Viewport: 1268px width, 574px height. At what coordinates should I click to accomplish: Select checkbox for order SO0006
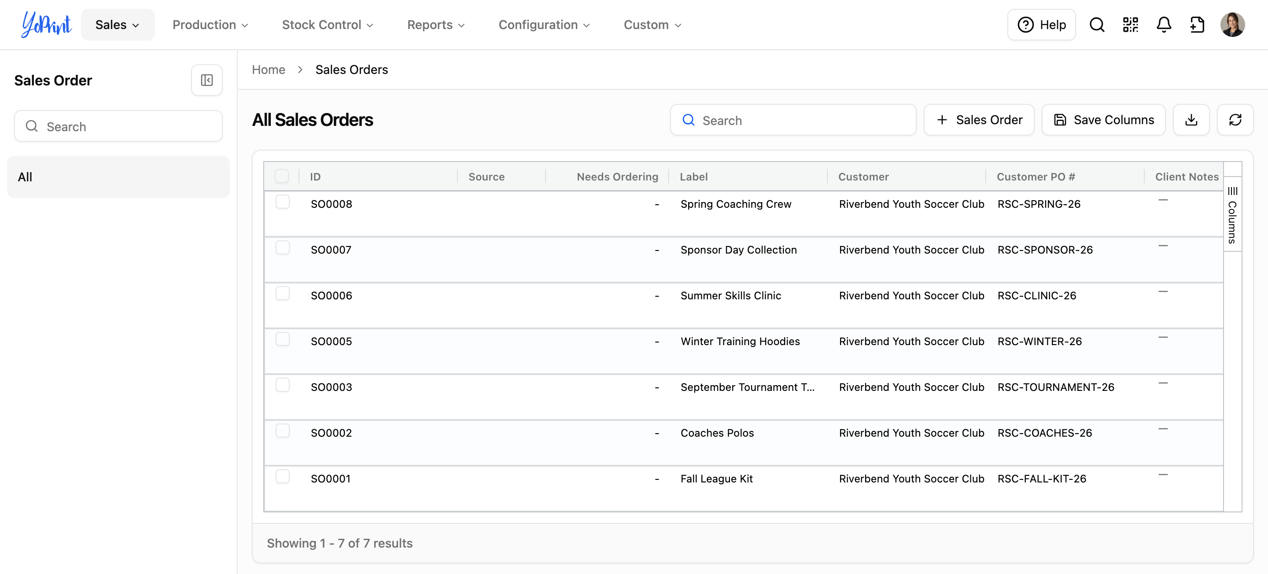click(x=283, y=293)
